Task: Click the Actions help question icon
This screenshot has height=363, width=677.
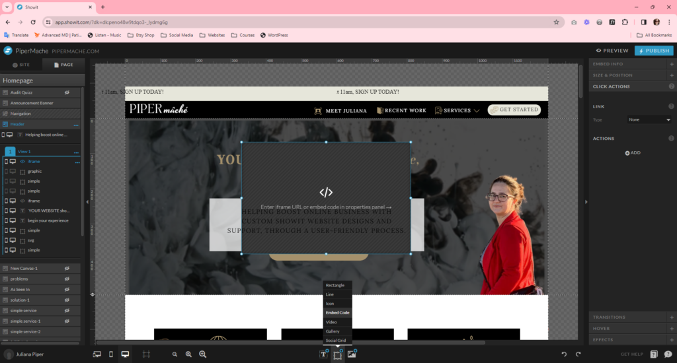Action: point(671,139)
